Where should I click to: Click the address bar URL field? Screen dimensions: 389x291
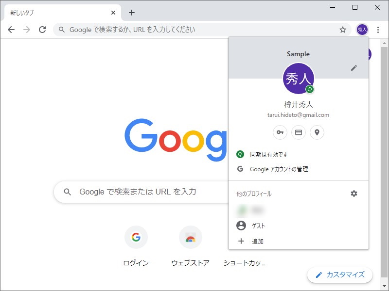pos(202,30)
